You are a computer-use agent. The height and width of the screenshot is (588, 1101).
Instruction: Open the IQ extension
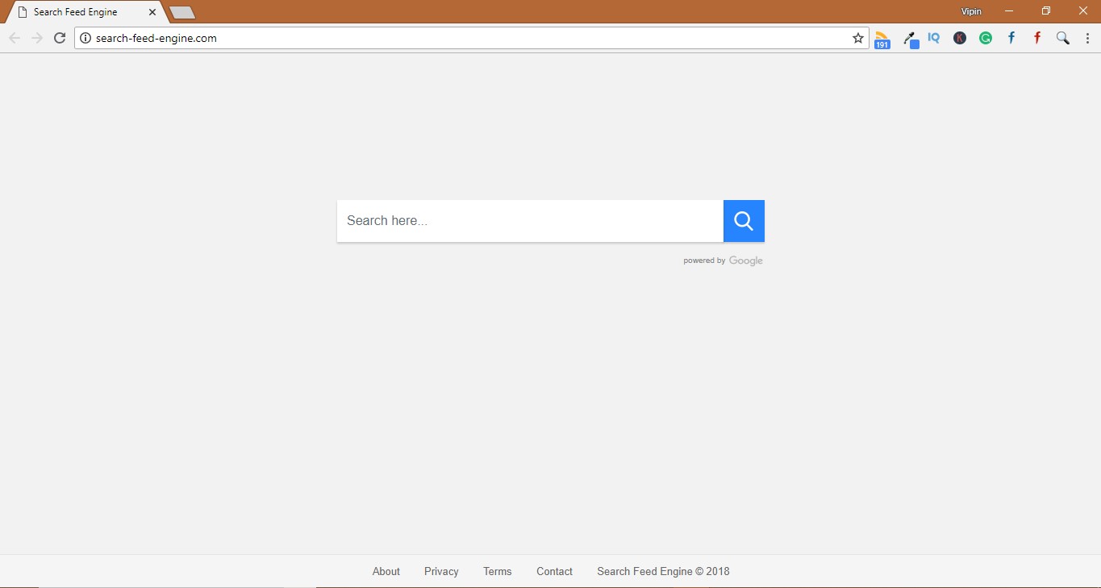pos(933,38)
